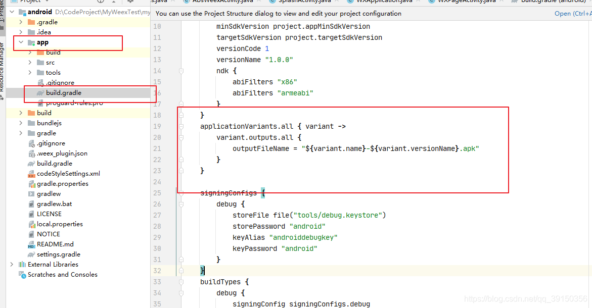
Task: Select gradle.properties in the tree
Action: tap(63, 184)
